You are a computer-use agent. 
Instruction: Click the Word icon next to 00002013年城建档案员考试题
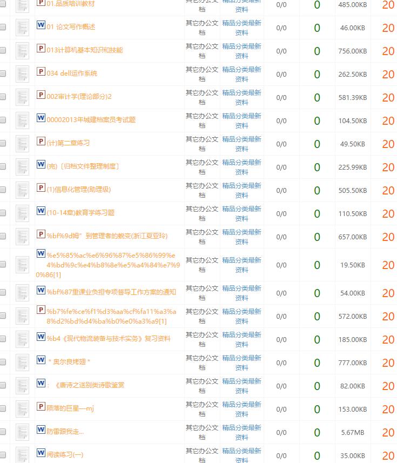pos(41,118)
